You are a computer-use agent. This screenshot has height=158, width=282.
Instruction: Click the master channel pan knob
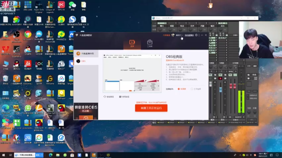coord(231,67)
